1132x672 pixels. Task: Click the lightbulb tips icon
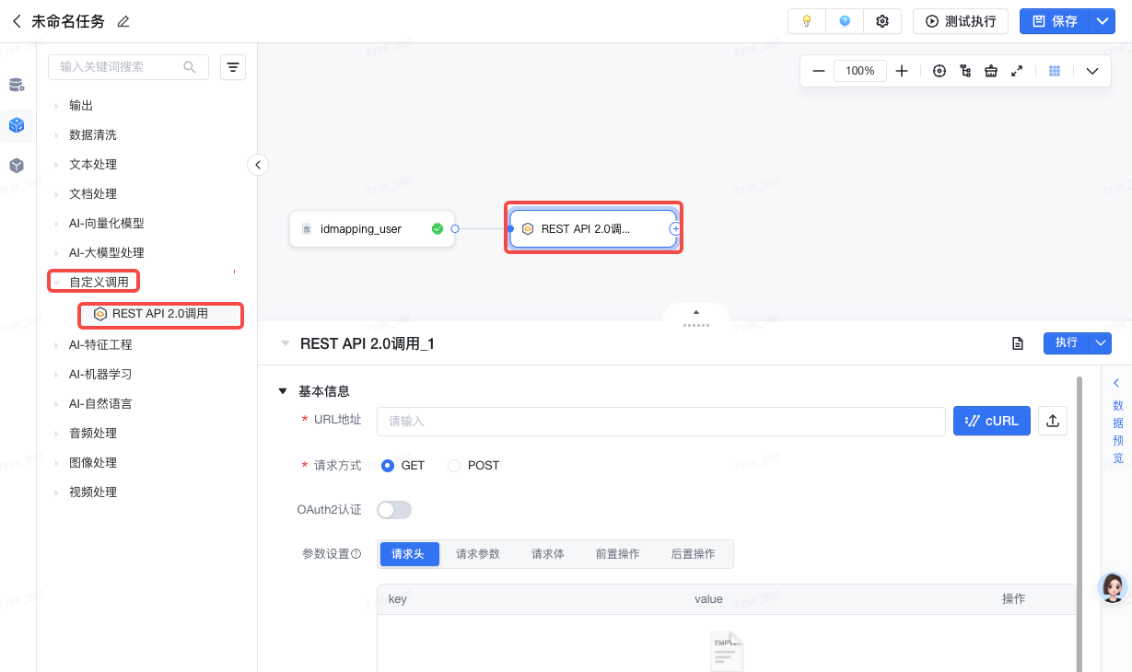coord(807,21)
